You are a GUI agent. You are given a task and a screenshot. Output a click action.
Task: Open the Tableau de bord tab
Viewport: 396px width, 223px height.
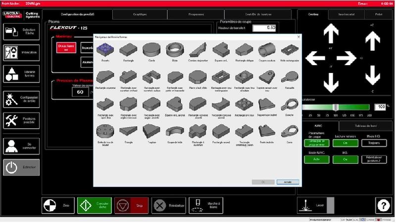(x=367, y=126)
